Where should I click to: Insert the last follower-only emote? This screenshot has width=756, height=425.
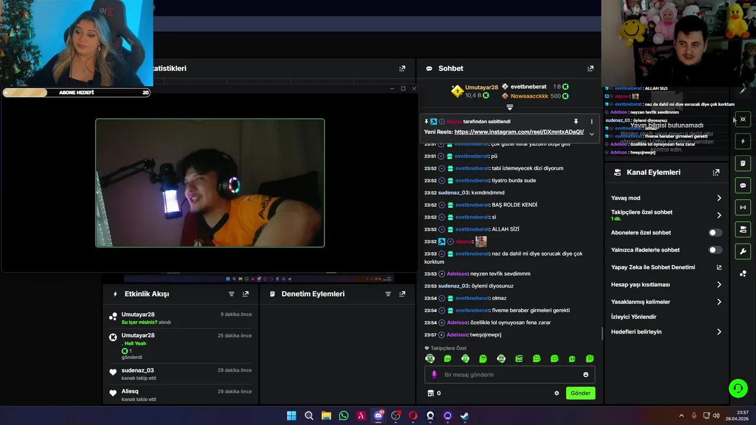point(589,358)
